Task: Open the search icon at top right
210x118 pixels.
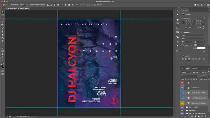Action: (x=198, y=5)
